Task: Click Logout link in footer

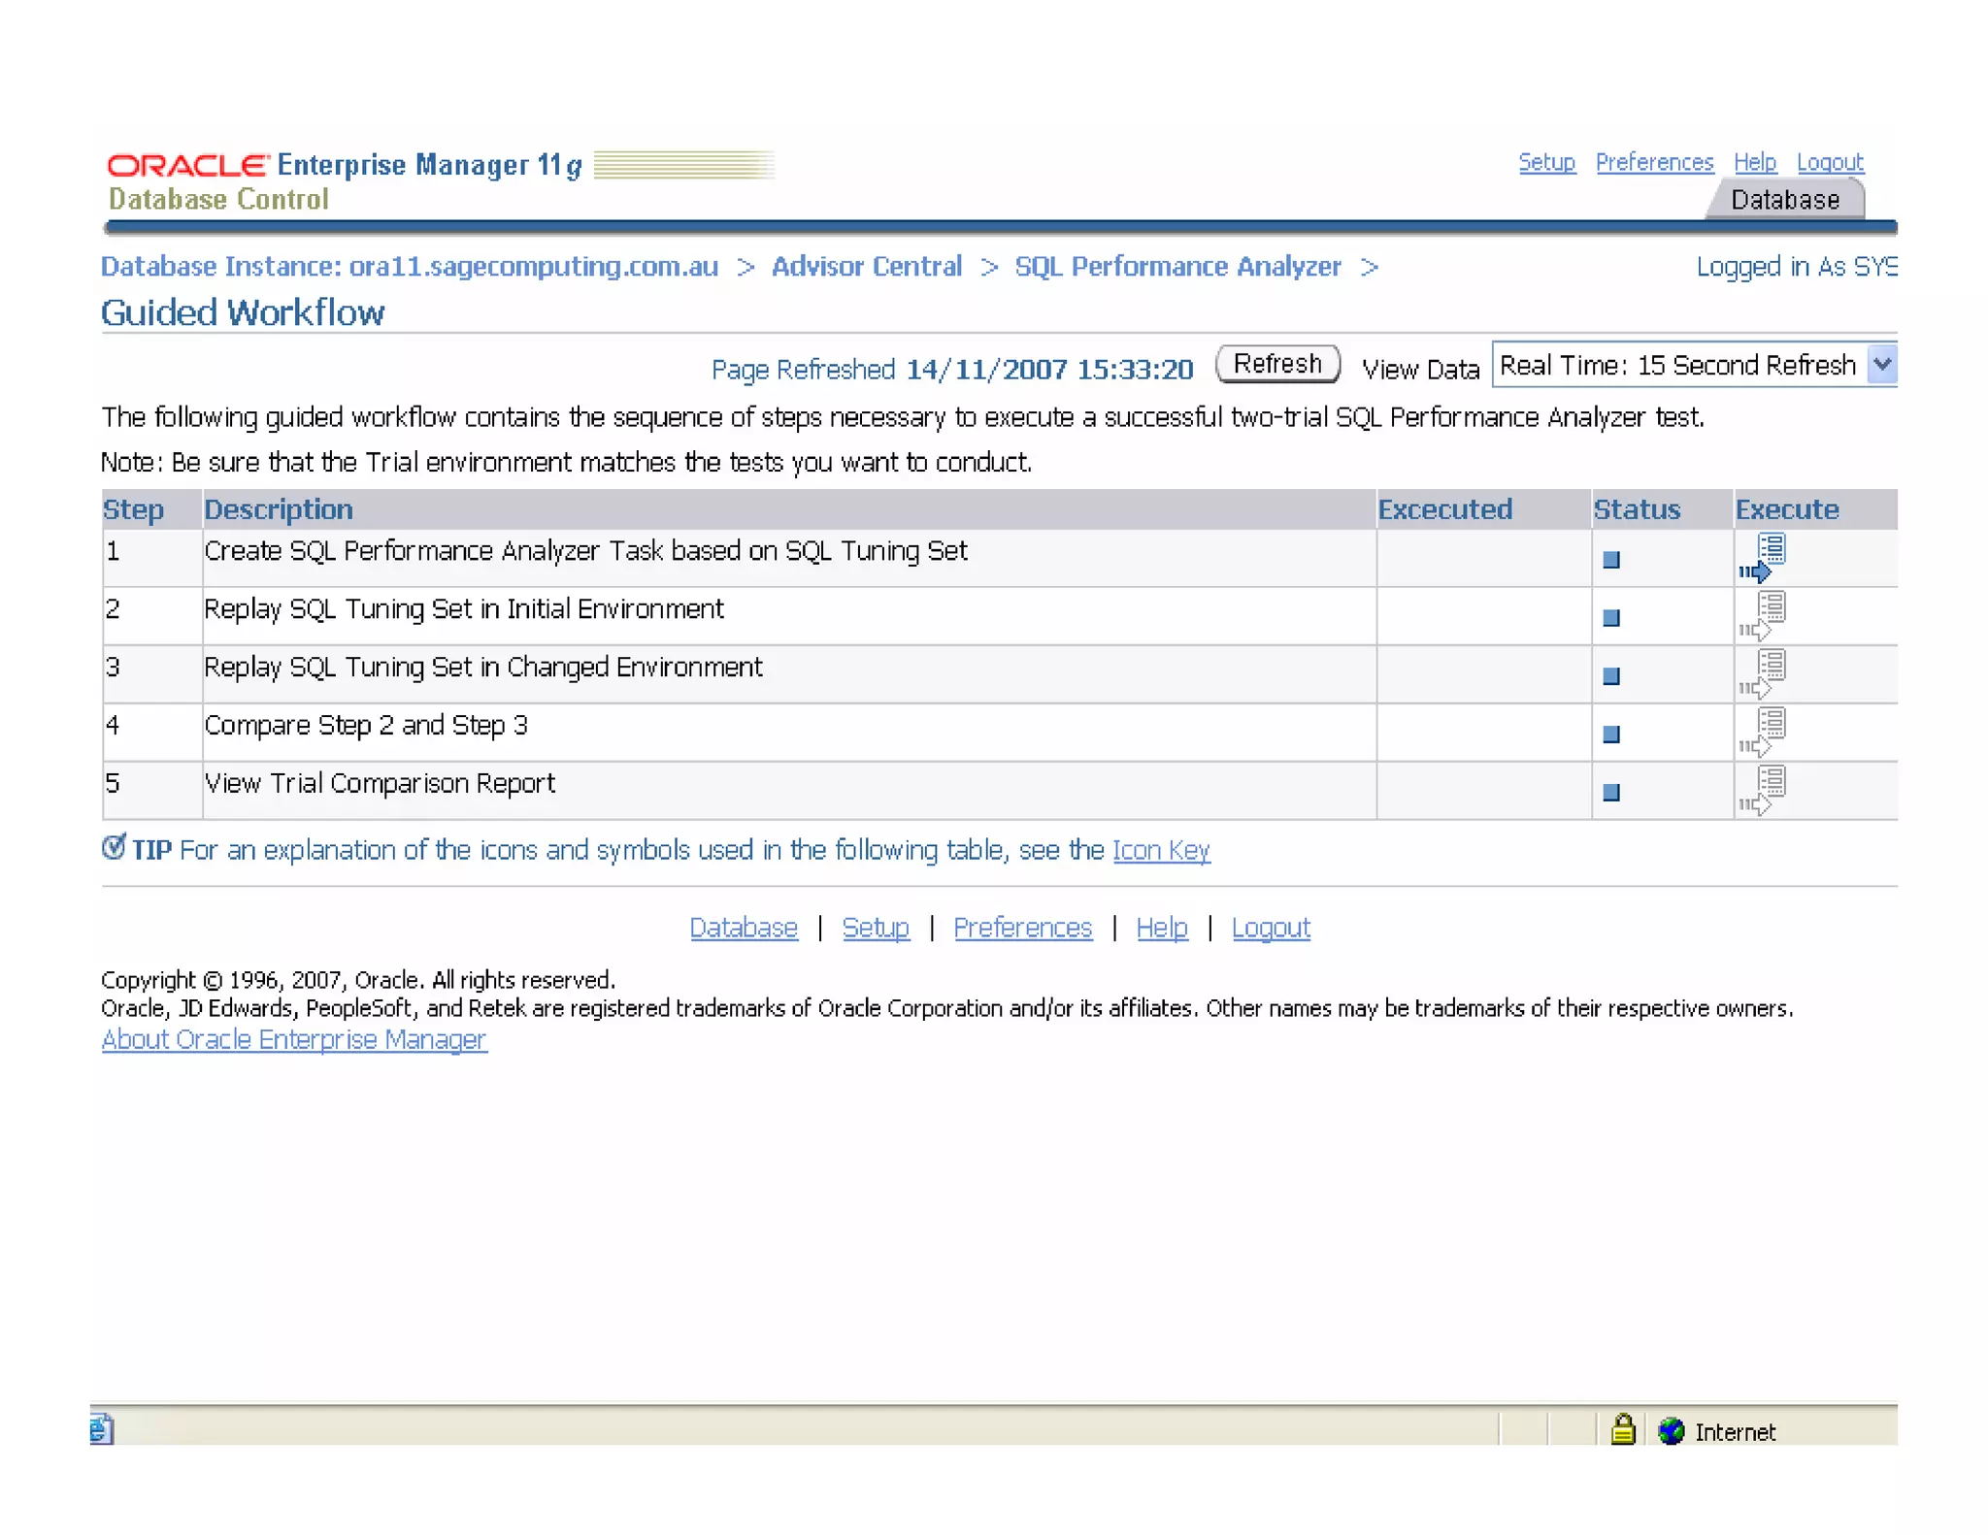Action: click(1271, 928)
